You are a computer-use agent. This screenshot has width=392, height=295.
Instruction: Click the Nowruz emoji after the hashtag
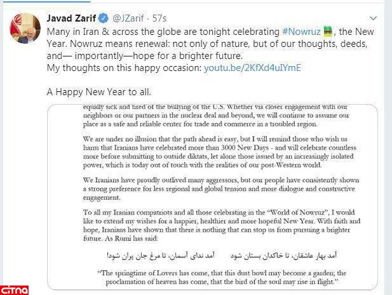[327, 30]
